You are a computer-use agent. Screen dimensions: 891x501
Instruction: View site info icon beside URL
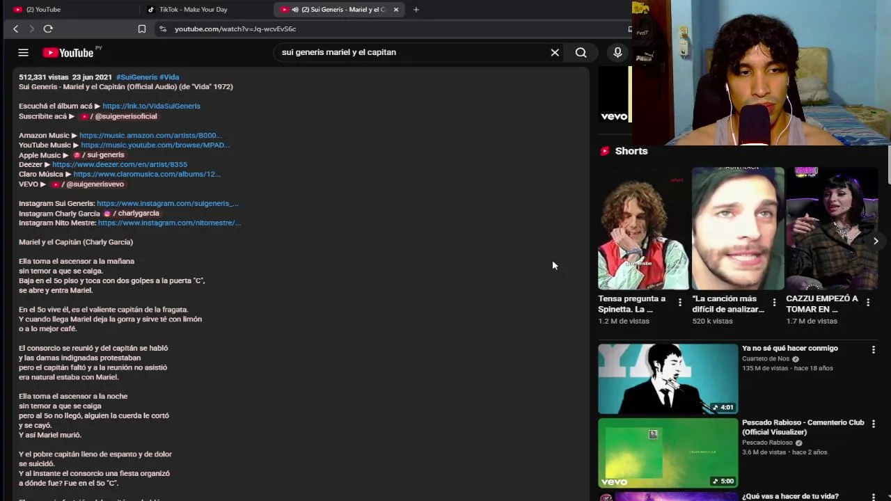point(163,29)
